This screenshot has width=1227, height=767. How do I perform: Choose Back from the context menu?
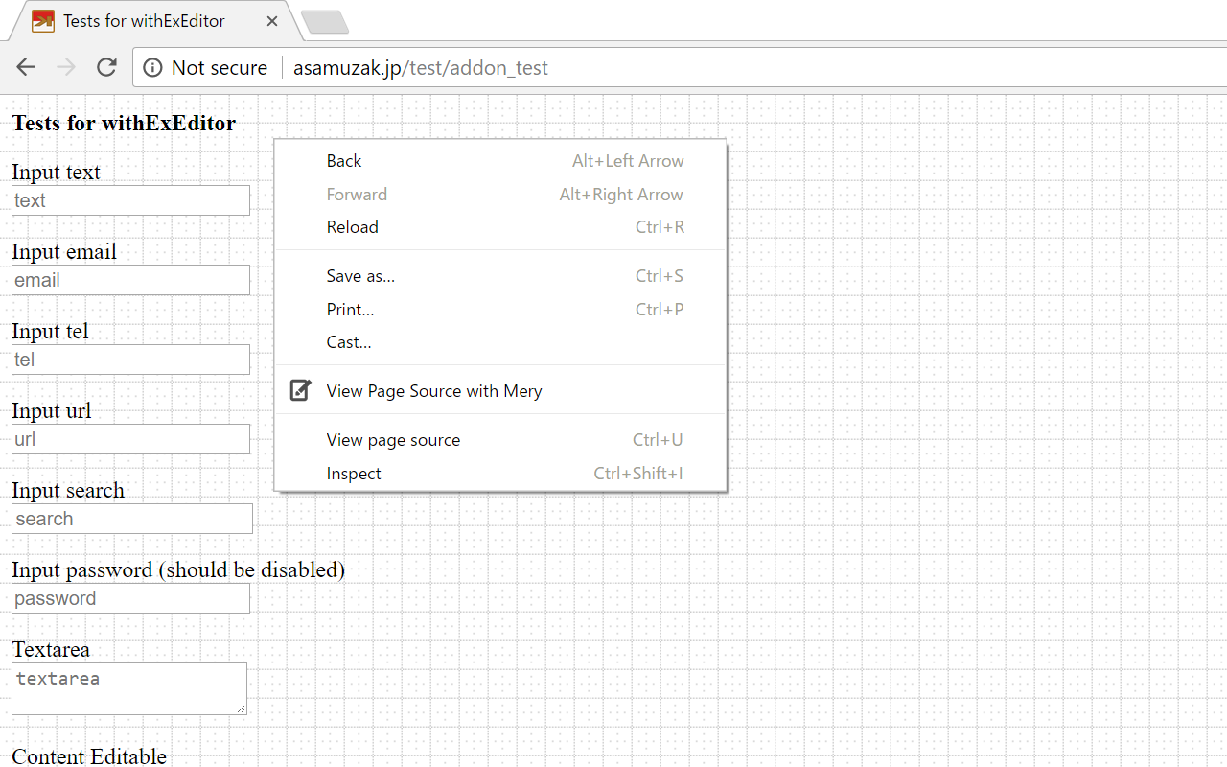point(500,161)
